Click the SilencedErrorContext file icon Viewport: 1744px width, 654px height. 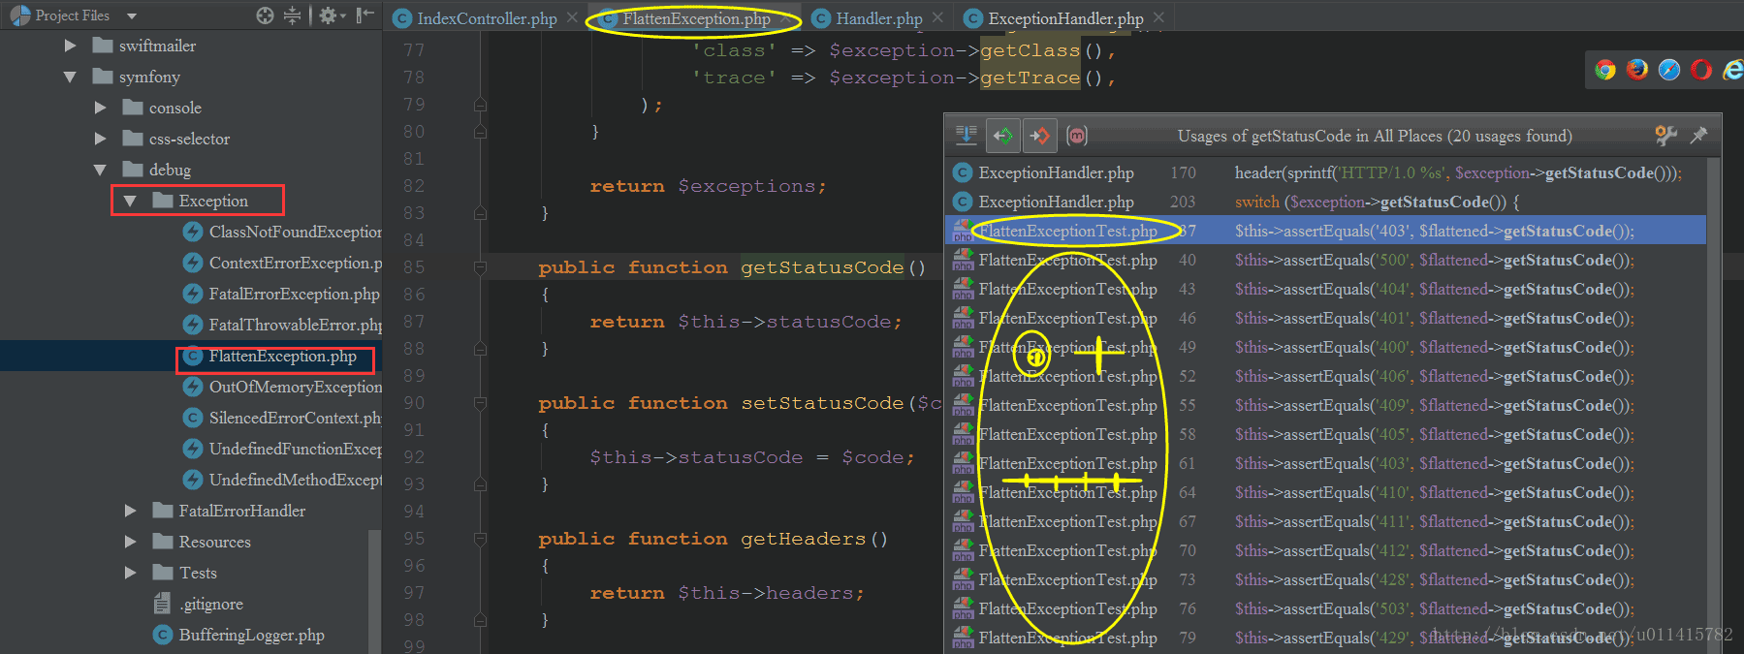[x=193, y=418]
